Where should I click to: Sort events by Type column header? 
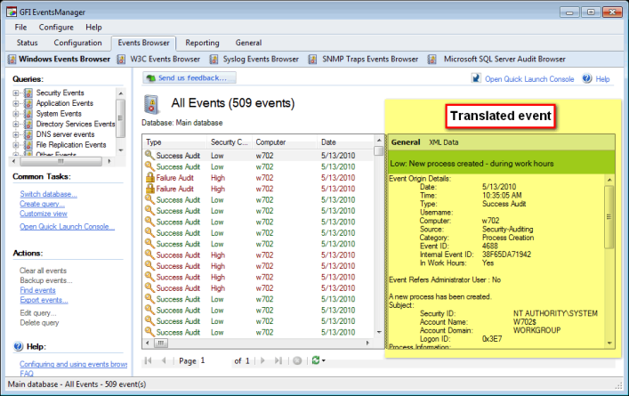click(x=174, y=142)
